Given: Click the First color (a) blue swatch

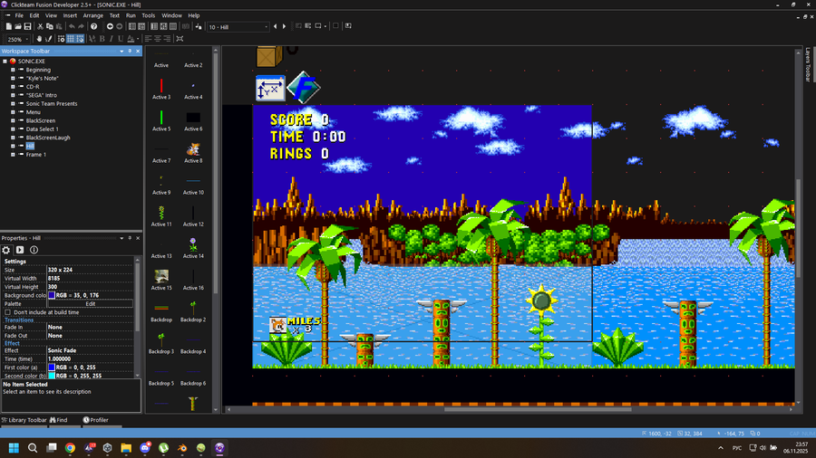Looking at the screenshot, I should 52,367.
